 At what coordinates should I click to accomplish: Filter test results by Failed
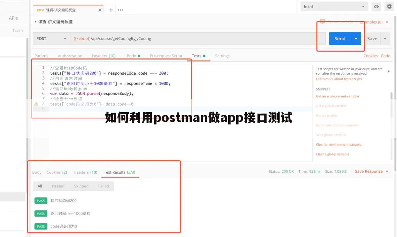point(104,186)
